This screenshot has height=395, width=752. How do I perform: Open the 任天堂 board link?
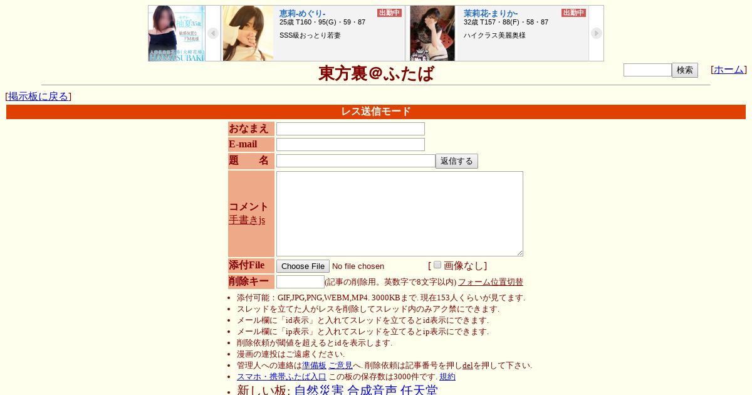pyautogui.click(x=419, y=391)
